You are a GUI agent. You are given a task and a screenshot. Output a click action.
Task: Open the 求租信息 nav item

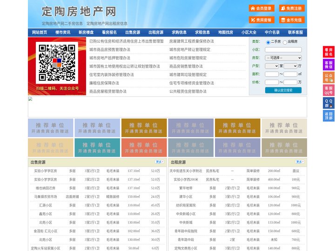pos(202,33)
